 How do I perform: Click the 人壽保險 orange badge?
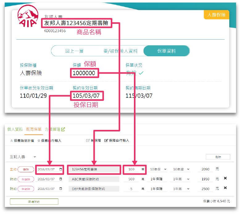[216, 15]
